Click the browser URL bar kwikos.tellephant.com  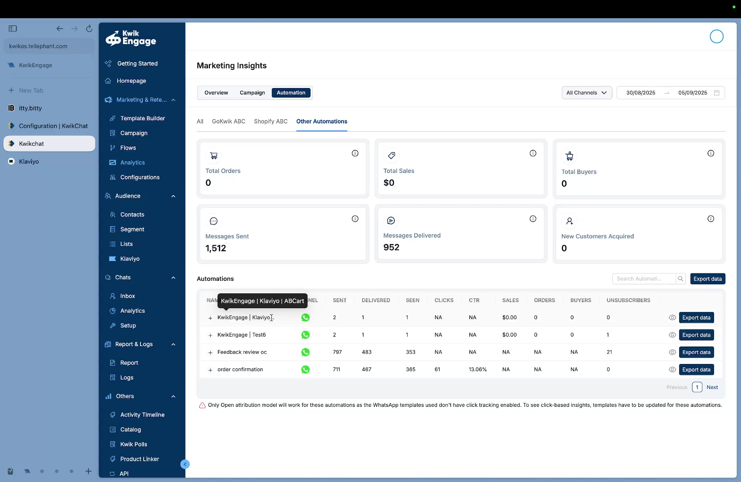(49, 46)
